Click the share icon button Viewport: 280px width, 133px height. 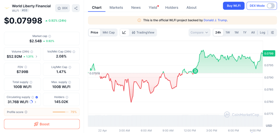(76, 8)
